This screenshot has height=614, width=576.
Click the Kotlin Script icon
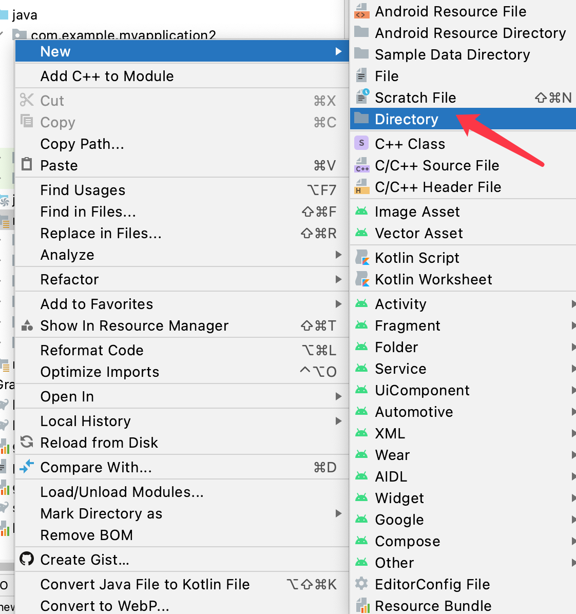362,258
